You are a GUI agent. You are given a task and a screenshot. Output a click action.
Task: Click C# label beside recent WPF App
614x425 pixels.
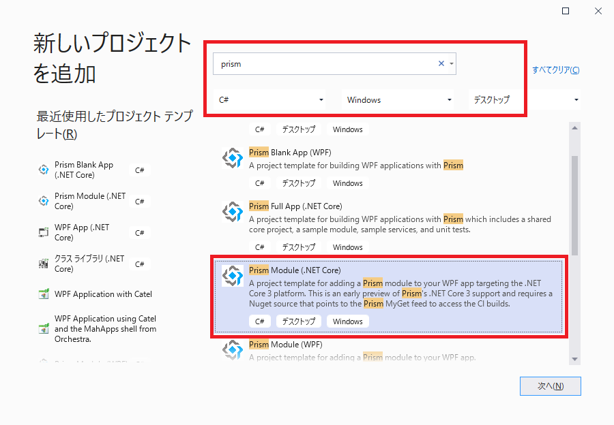(139, 233)
